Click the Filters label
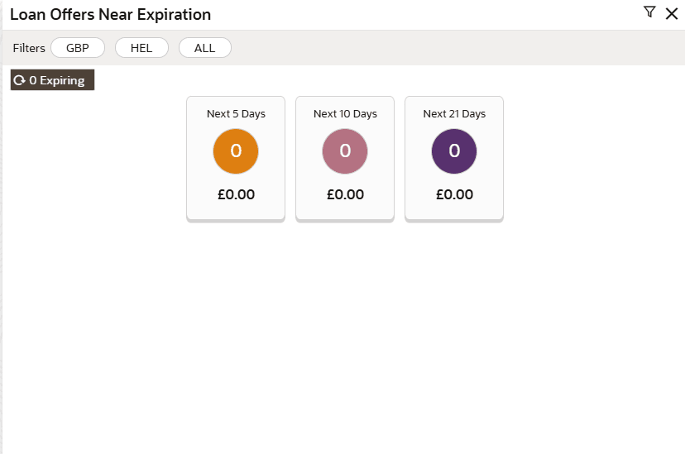685x454 pixels. tap(29, 48)
